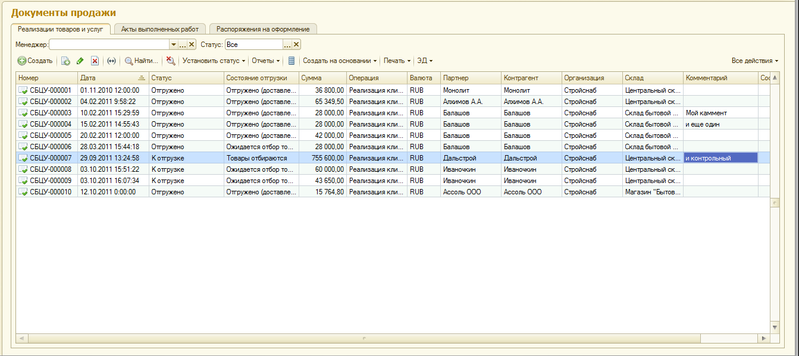Click the partner cell "Ассоль ООО"
This screenshot has height=356, width=799.
coord(471,192)
